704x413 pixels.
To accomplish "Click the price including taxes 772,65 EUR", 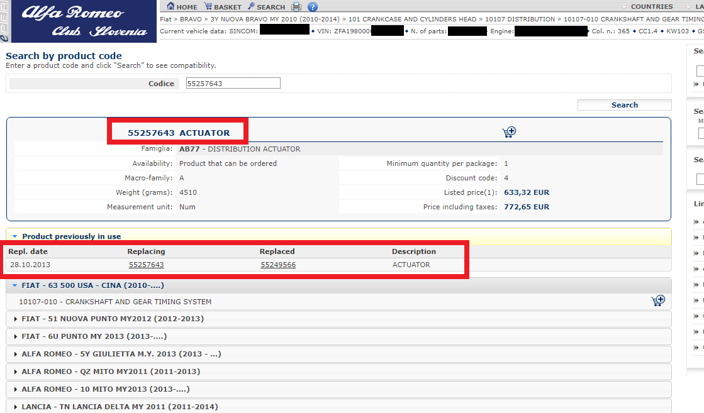I will point(527,207).
